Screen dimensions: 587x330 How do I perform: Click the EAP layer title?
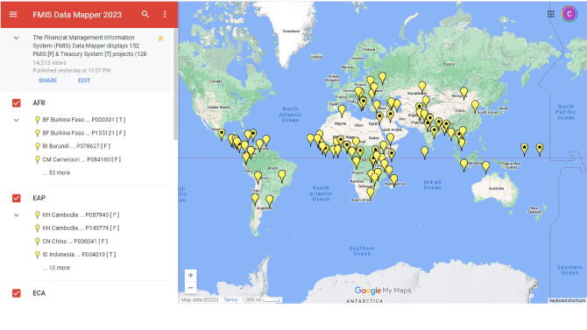39,198
